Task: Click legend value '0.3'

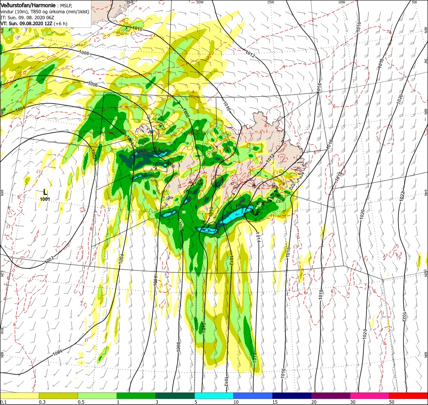Action: click(42, 402)
